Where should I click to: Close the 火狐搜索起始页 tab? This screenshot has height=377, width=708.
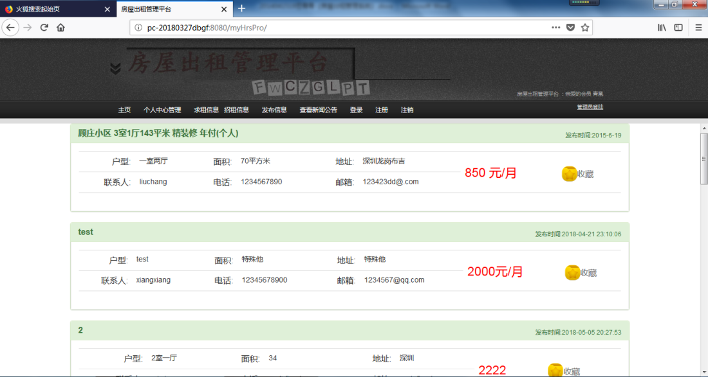point(107,9)
